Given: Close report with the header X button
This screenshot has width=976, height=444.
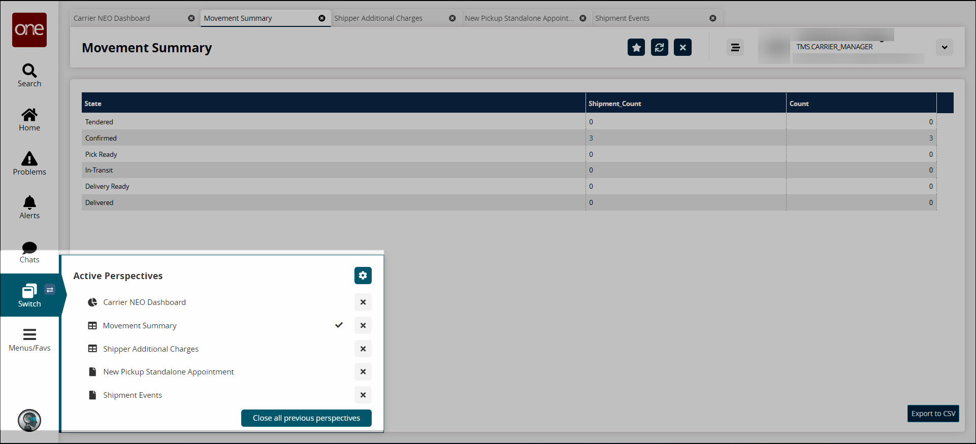Looking at the screenshot, I should (x=683, y=47).
